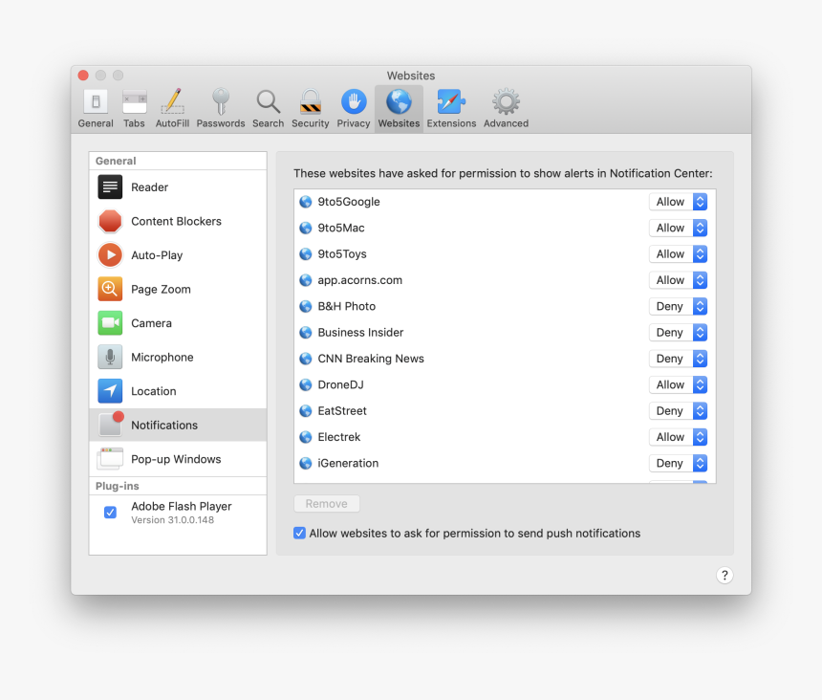The width and height of the screenshot is (822, 700).
Task: Open the Passwords key icon
Action: coord(221,101)
